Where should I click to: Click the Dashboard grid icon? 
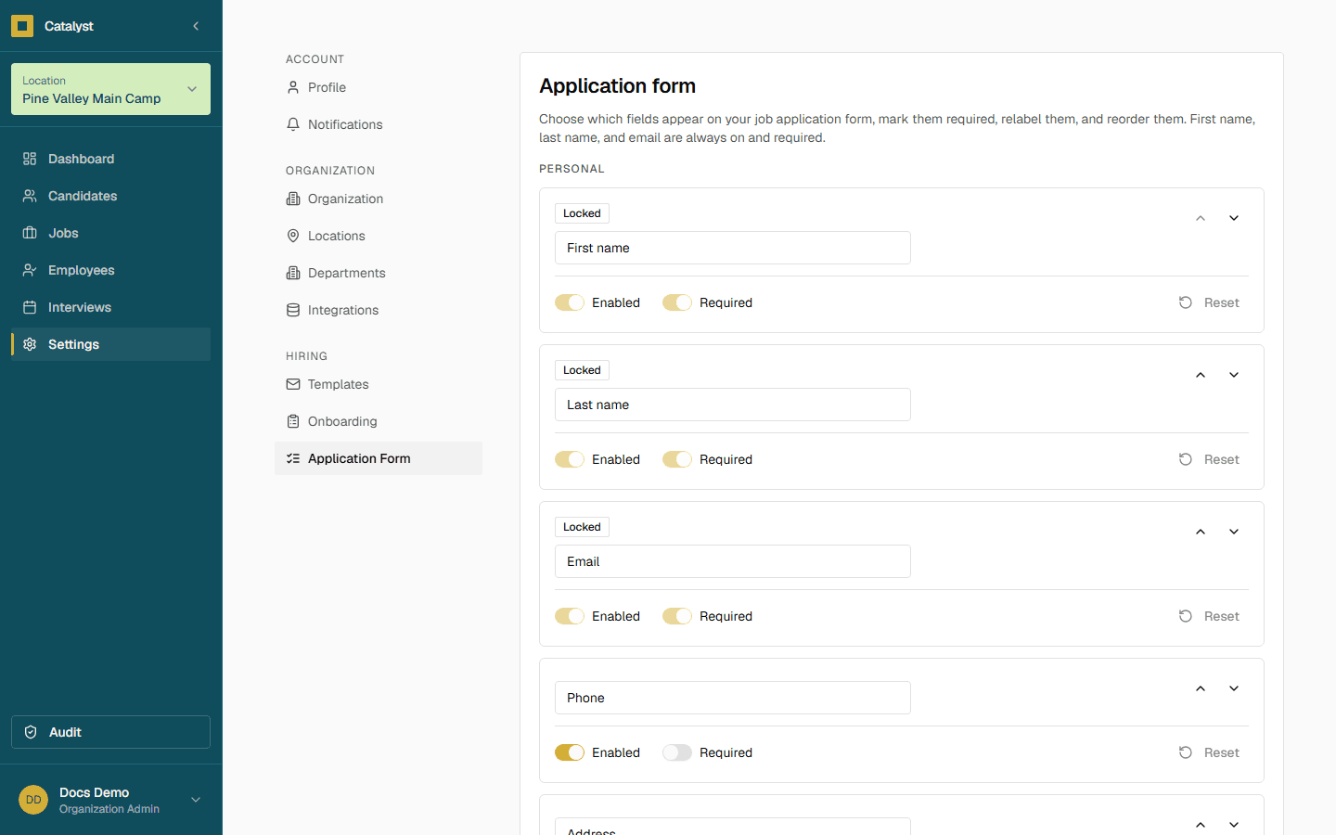pyautogui.click(x=30, y=159)
